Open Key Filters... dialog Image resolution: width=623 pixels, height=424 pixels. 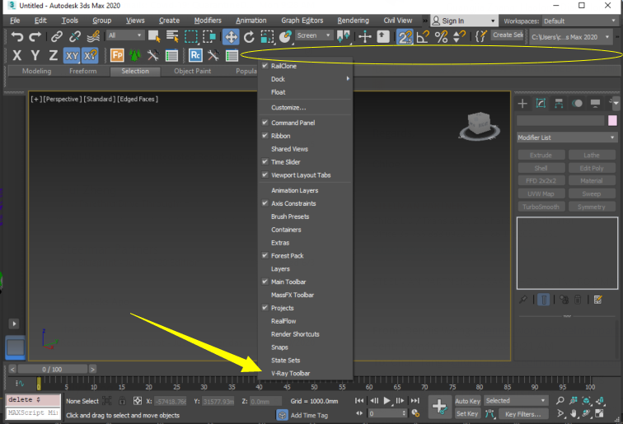click(x=522, y=414)
